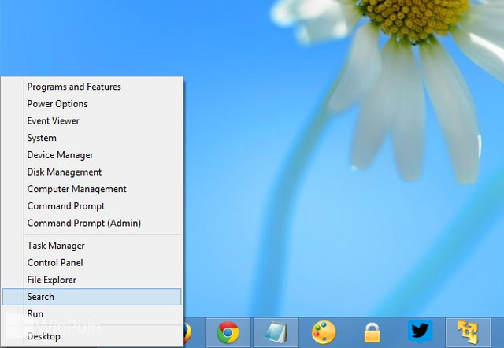Open the Run dialog entry

[93, 313]
